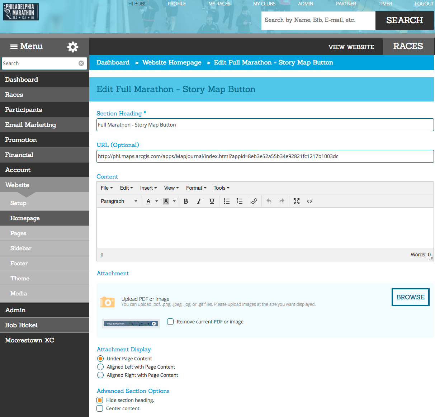Viewport: 435px width, 417px height.
Task: Select Aligned Right with Page Content
Action: (100, 375)
